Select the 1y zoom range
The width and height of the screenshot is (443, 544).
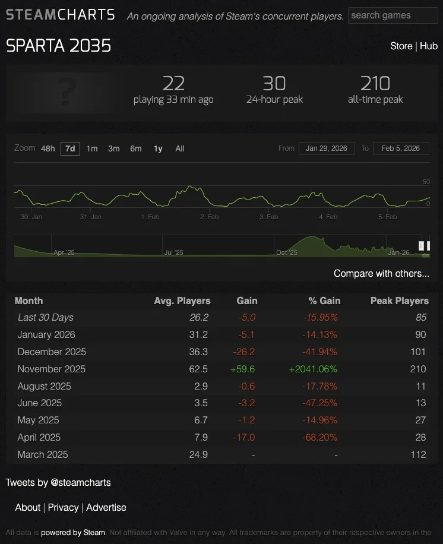click(x=158, y=148)
